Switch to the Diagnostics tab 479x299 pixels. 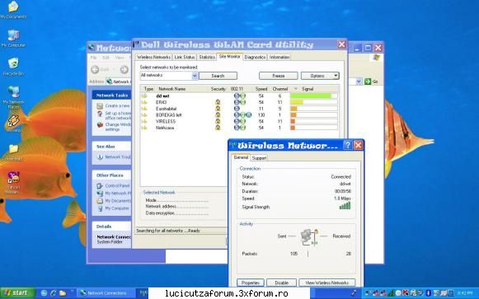tap(255, 57)
